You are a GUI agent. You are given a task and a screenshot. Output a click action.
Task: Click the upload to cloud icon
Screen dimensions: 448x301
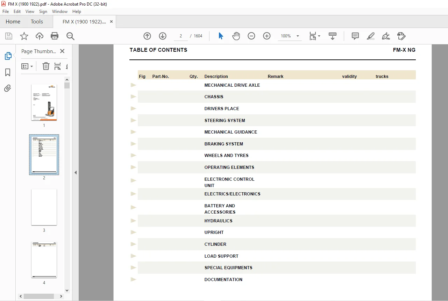pyautogui.click(x=40, y=36)
